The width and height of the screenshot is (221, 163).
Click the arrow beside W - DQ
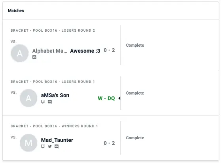[x=119, y=98]
